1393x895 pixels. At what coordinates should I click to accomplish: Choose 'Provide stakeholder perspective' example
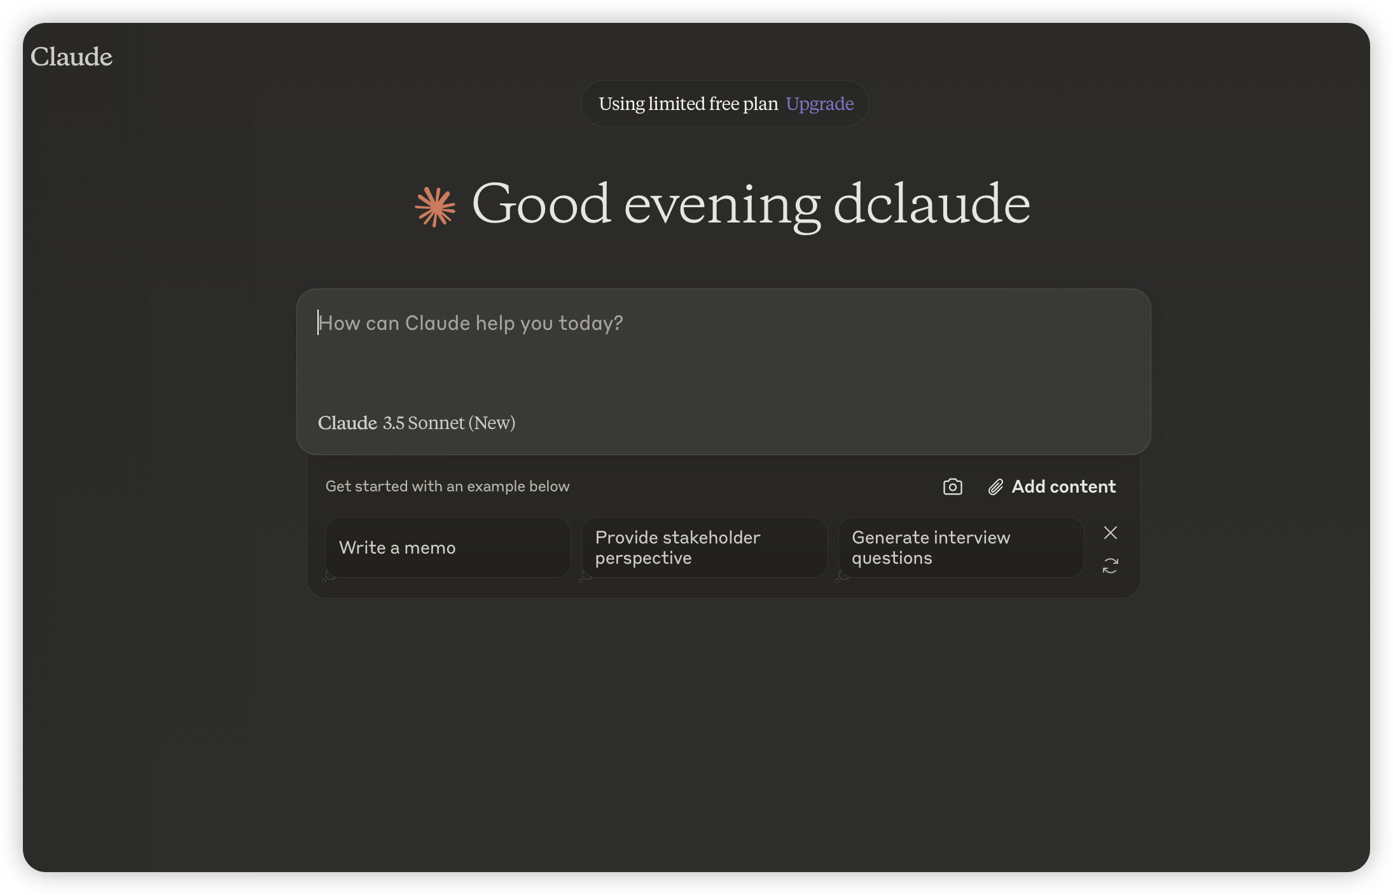point(704,547)
